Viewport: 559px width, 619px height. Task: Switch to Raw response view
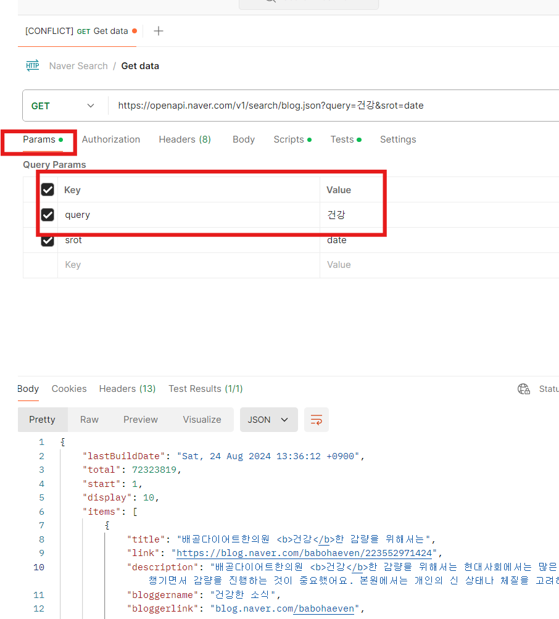[x=89, y=420]
